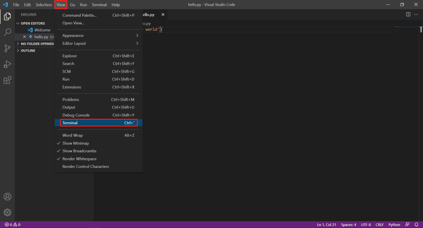Click the errors and warnings status indicator
This screenshot has height=228, width=423.
pyautogui.click(x=13, y=224)
